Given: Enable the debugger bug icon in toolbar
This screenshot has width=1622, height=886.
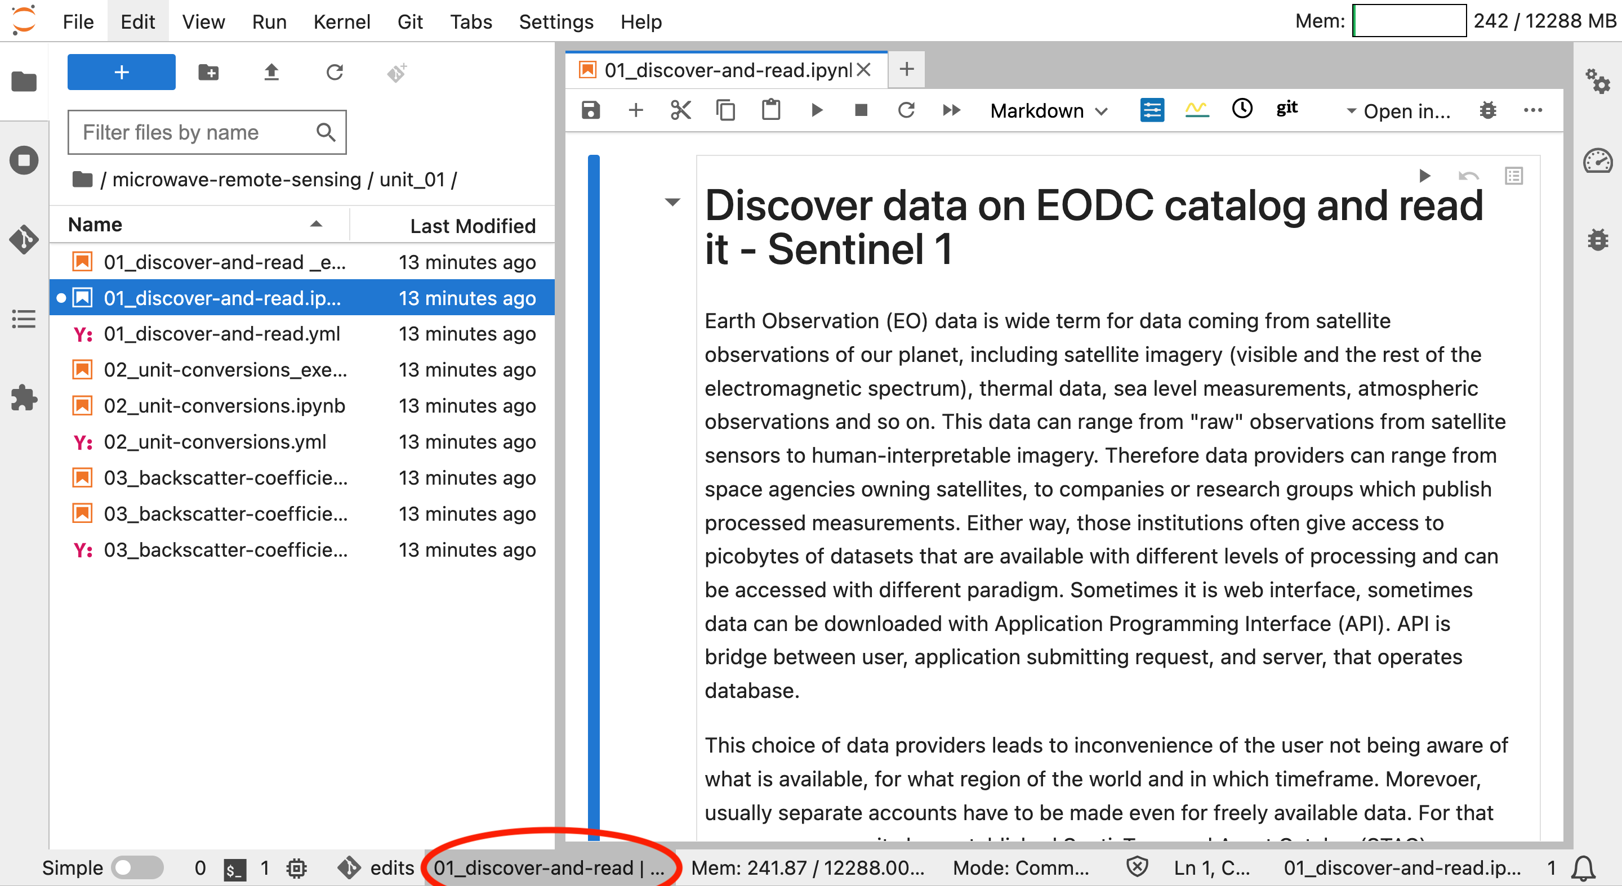Looking at the screenshot, I should [x=1487, y=111].
